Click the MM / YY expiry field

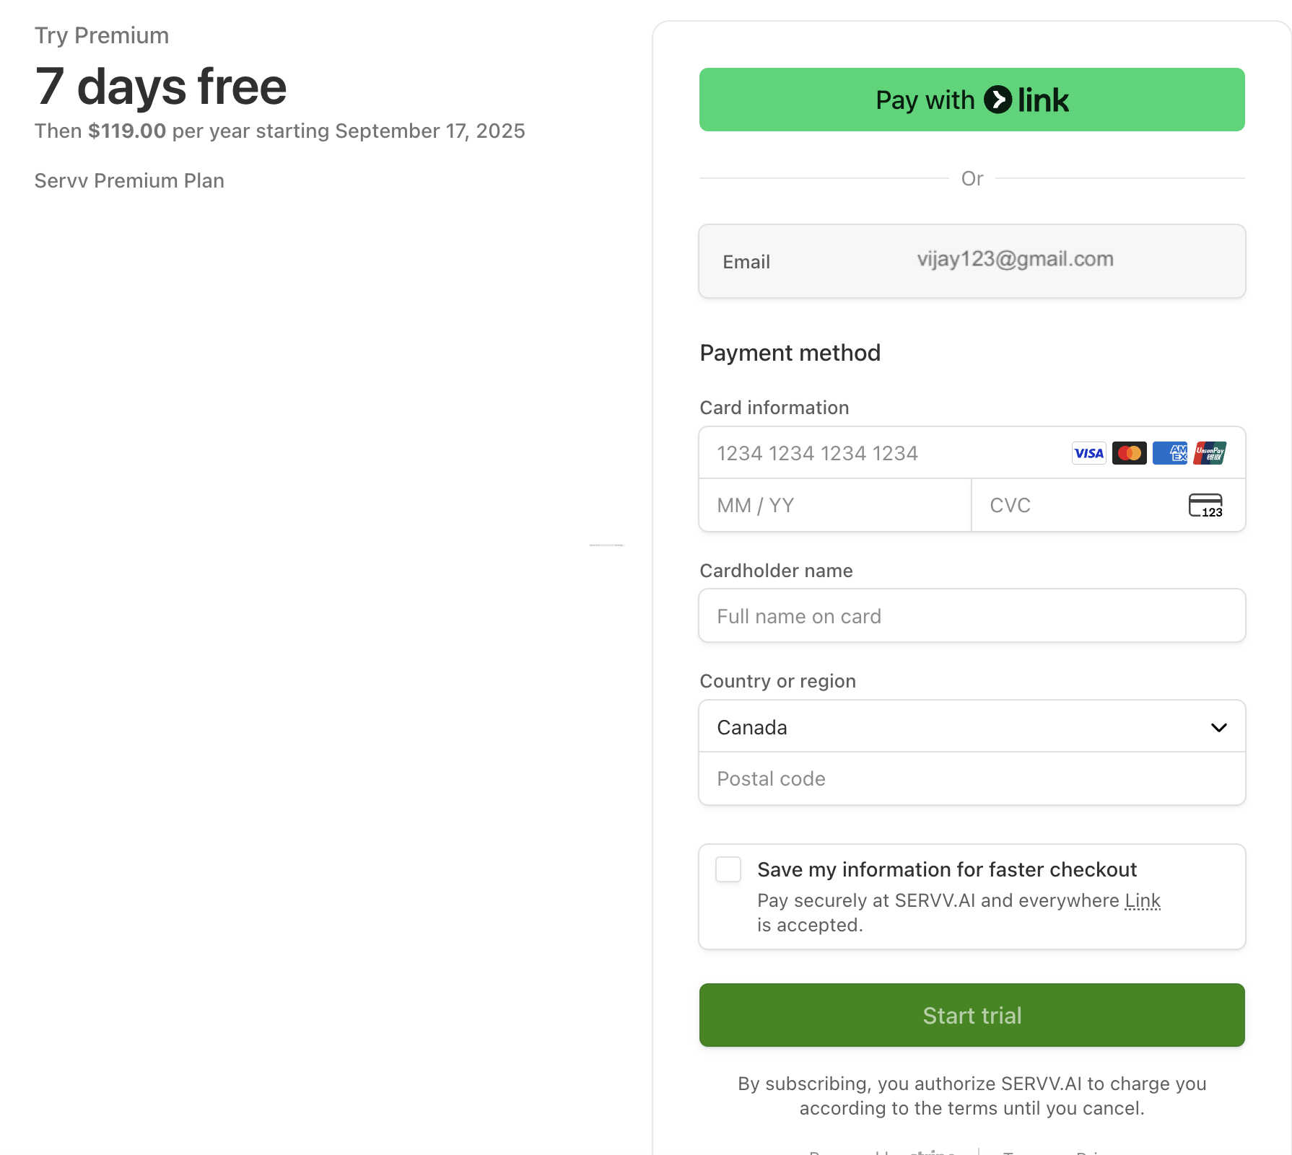(834, 506)
